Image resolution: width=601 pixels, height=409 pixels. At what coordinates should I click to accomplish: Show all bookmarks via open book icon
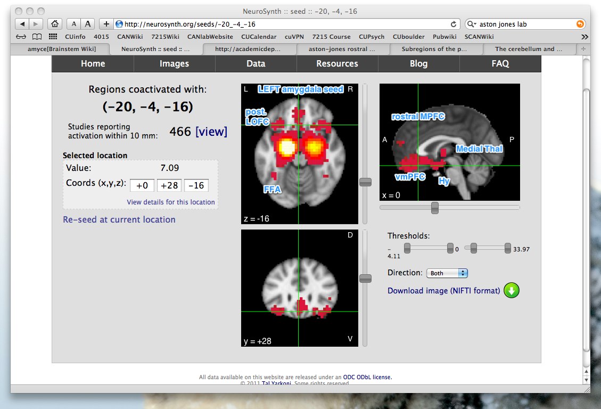tap(37, 37)
